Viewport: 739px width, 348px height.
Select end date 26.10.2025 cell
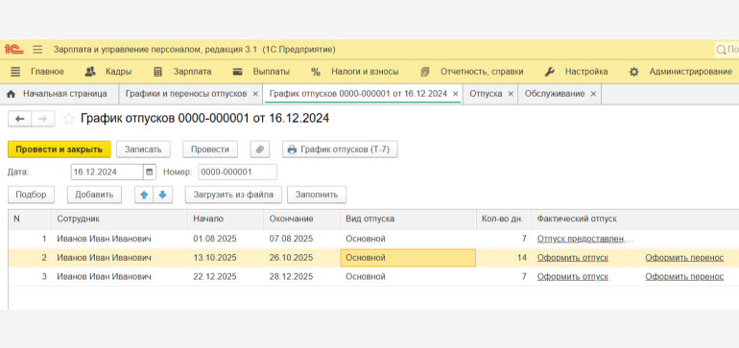point(302,258)
